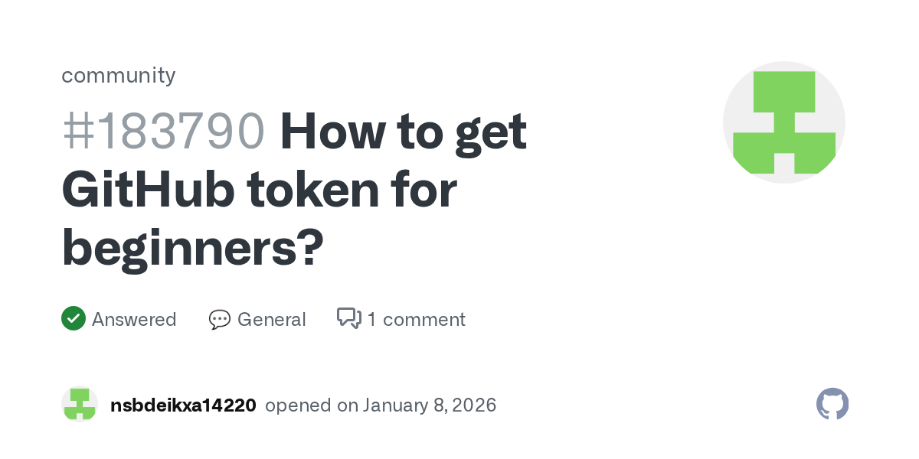Click the General category speech bubble icon
The width and height of the screenshot is (919, 459).
pyautogui.click(x=219, y=319)
